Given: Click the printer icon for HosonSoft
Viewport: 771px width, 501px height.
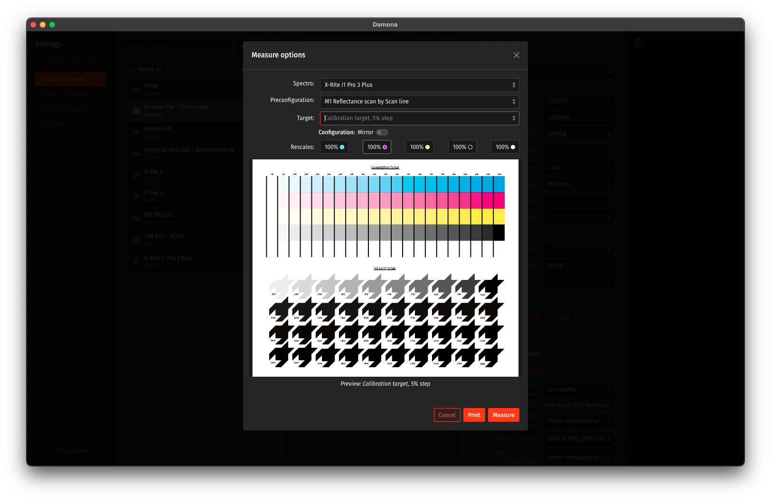Looking at the screenshot, I should (136, 132).
